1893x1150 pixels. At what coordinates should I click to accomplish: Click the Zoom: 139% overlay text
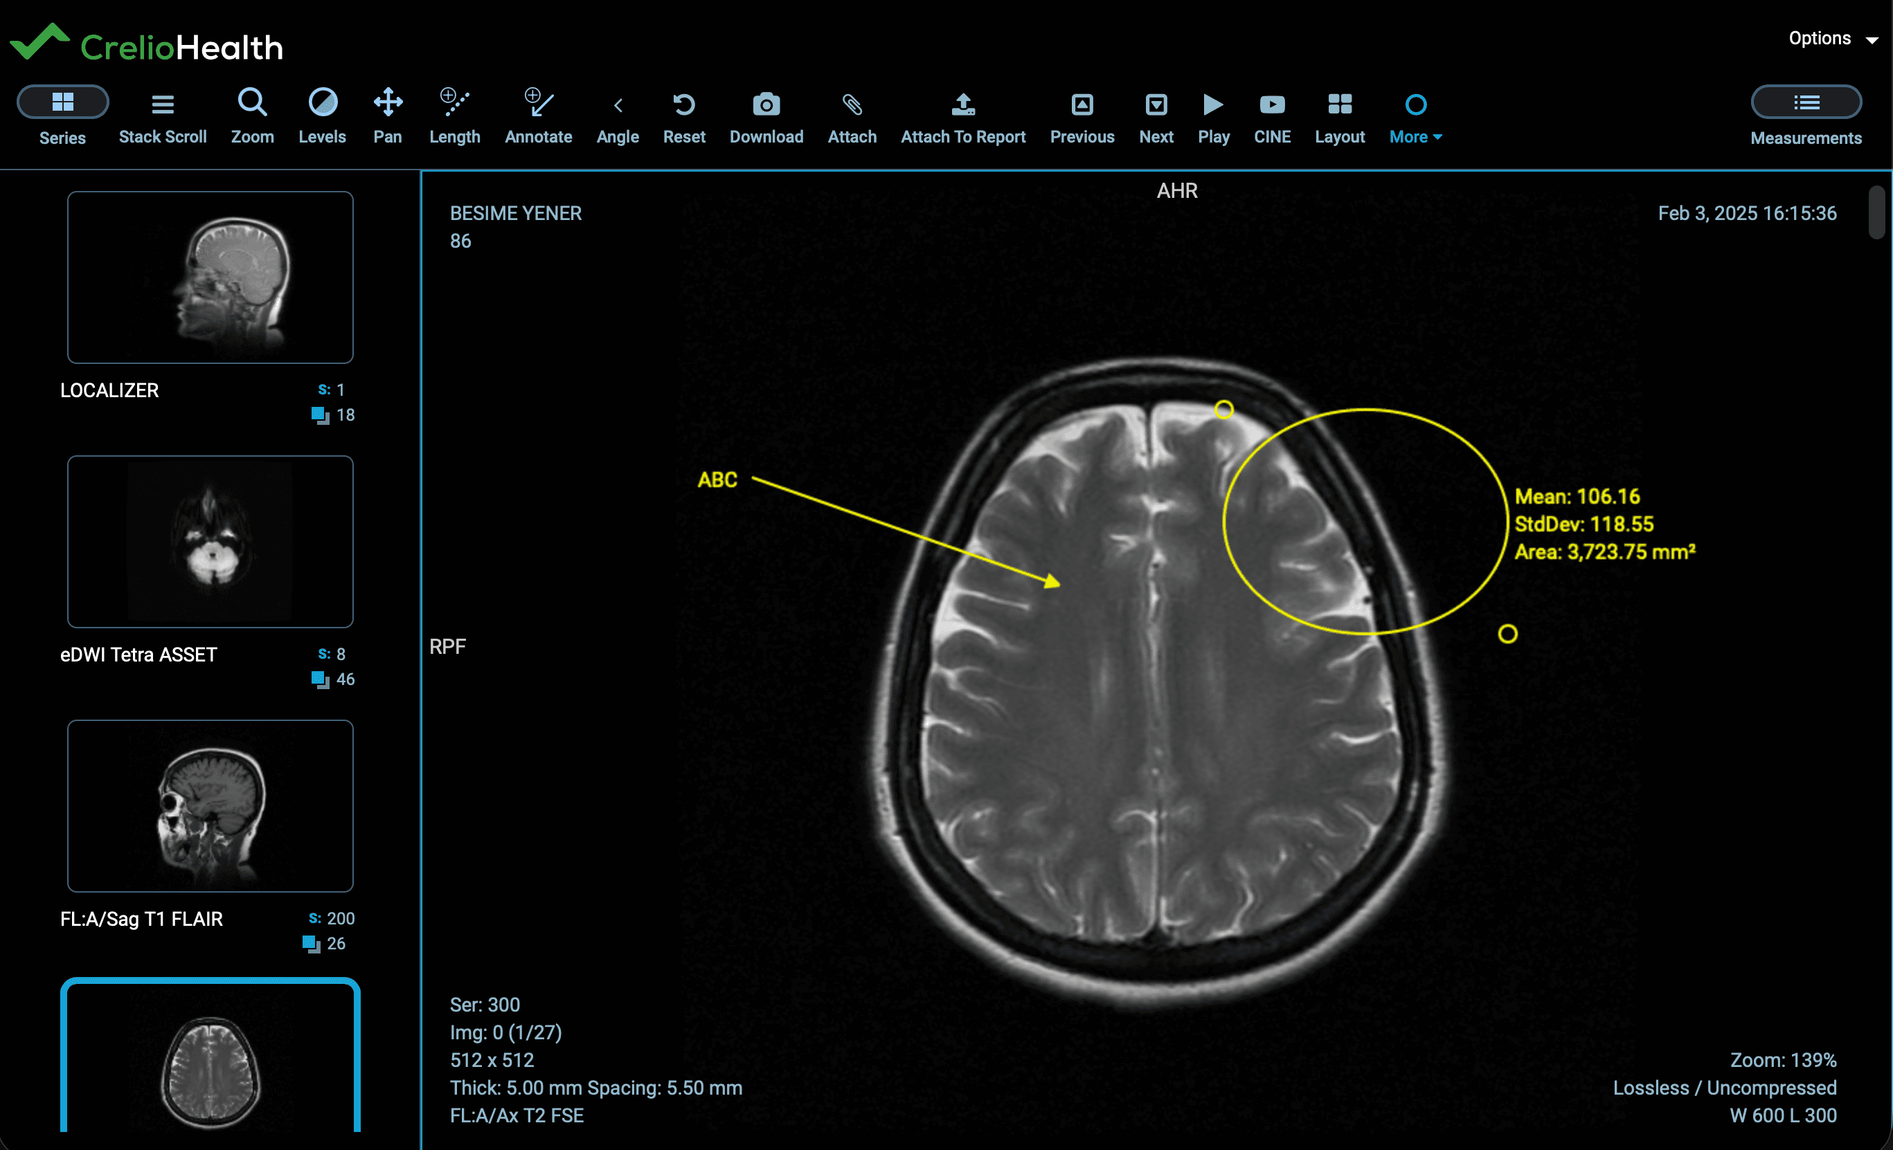(x=1783, y=1059)
